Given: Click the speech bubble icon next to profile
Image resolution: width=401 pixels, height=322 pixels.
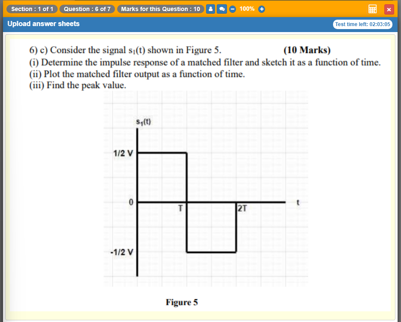Looking at the screenshot, I should coord(222,9).
